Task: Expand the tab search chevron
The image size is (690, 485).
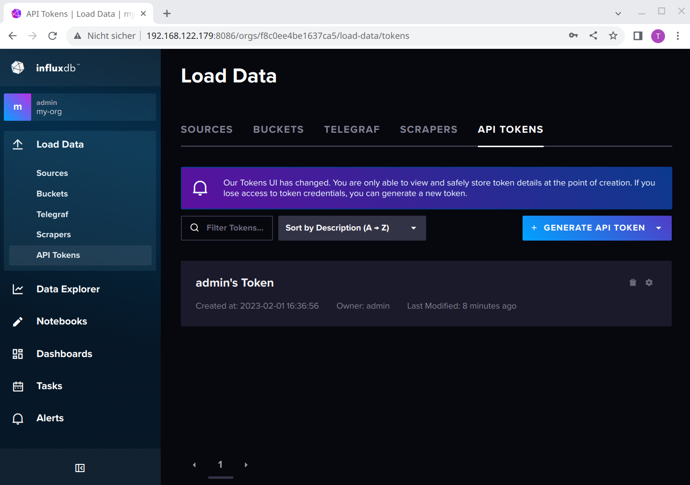Action: [618, 13]
